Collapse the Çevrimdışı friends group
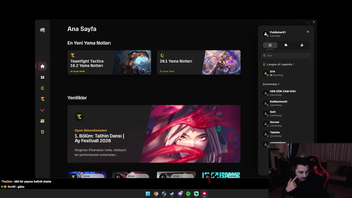The image size is (352, 198). point(271,84)
